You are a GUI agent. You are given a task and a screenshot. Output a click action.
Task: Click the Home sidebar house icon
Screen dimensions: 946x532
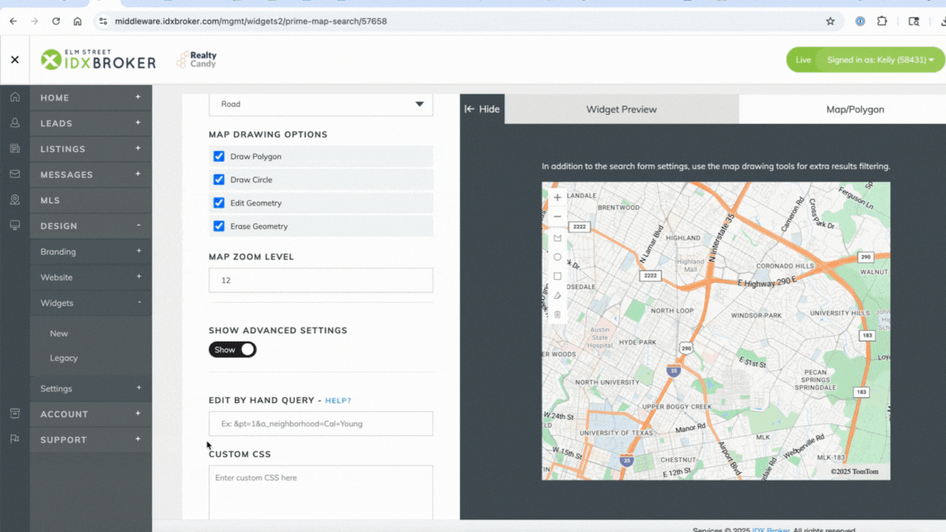15,97
